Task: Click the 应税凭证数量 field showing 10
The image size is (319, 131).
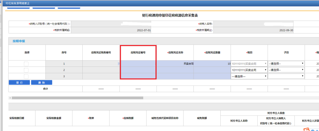Action: point(212,64)
